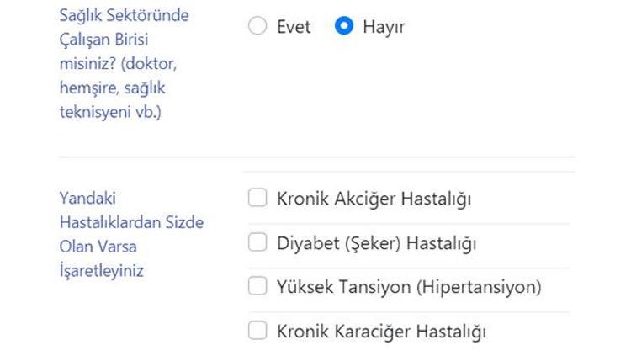
Task: Mark the Kronik Karaciğer Hastalığı checkbox
Action: pos(257,331)
